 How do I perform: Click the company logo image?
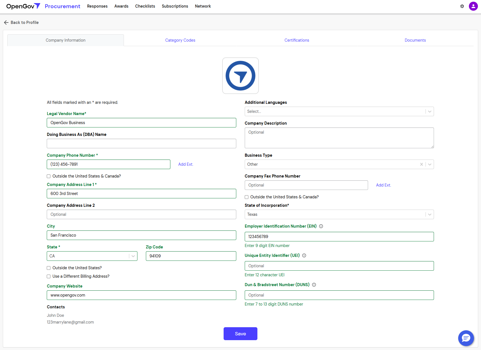click(x=240, y=76)
